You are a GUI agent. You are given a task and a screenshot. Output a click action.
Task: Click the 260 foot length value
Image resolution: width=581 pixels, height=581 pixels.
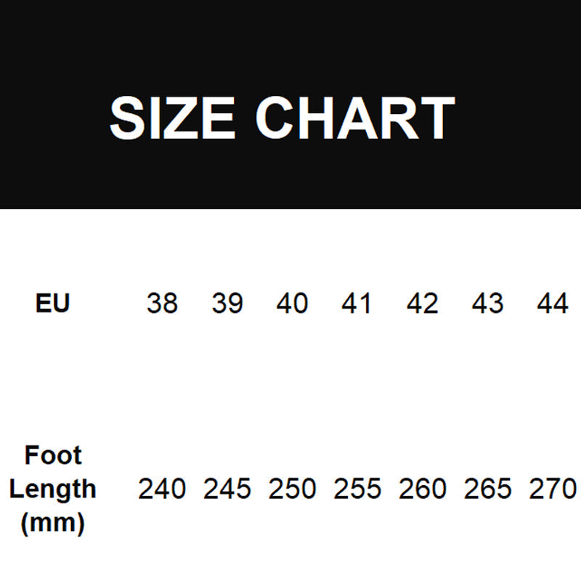click(423, 489)
